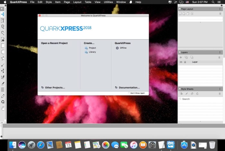
Task: Collapse the Page Layout panel triangle
Action: click(179, 9)
